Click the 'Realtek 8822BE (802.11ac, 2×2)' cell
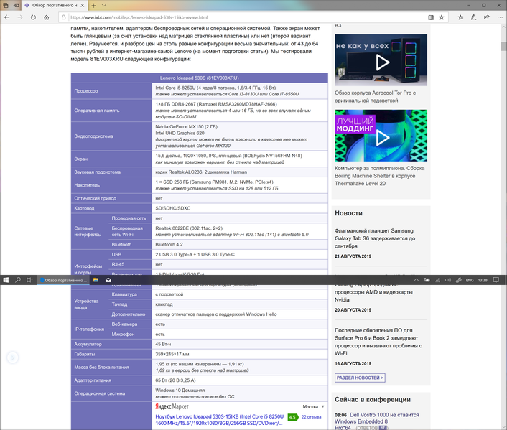Image resolution: width=507 pixels, height=430 pixels. pyautogui.click(x=240, y=231)
